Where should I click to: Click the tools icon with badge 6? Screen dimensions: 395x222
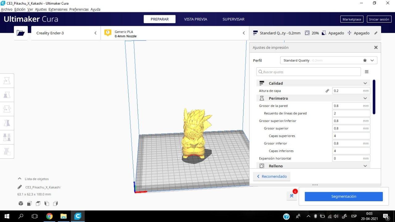292,196
